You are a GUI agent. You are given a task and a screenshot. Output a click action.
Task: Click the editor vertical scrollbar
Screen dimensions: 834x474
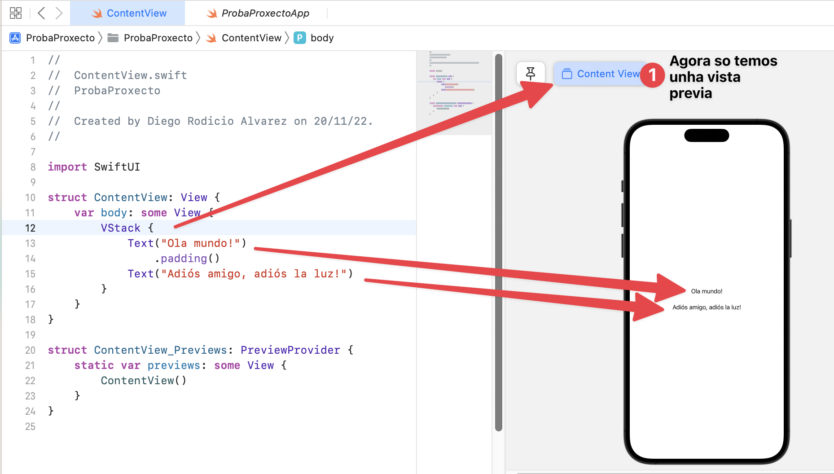point(498,242)
